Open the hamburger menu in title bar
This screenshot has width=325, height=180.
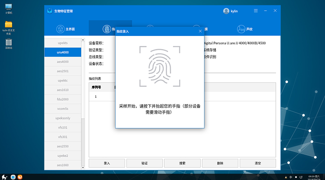(256, 10)
